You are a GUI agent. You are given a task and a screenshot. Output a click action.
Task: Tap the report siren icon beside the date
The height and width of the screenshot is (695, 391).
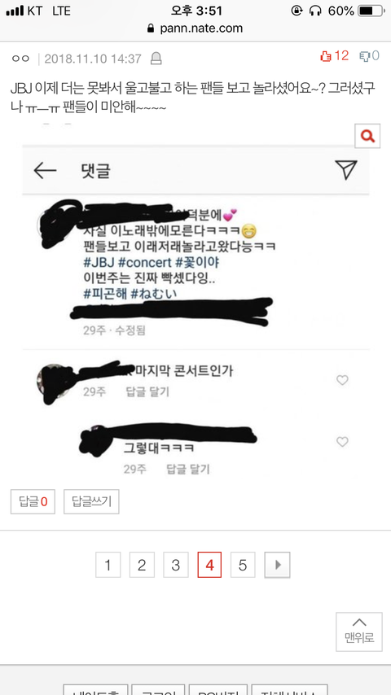pyautogui.click(x=156, y=59)
